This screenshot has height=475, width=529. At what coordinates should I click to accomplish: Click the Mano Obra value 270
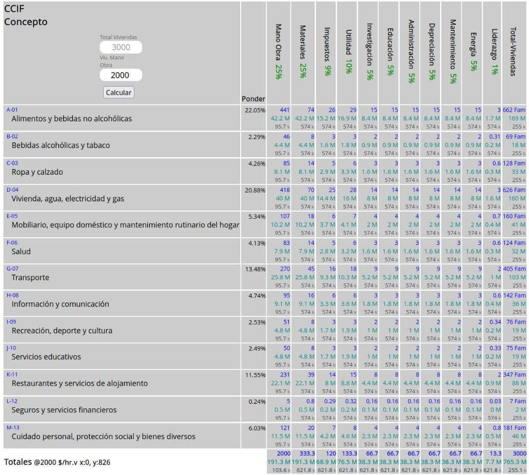coord(284,269)
